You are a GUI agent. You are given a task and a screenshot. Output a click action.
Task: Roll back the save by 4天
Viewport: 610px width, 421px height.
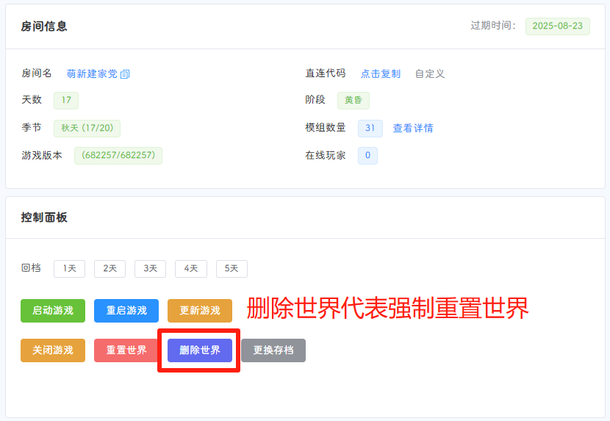191,268
